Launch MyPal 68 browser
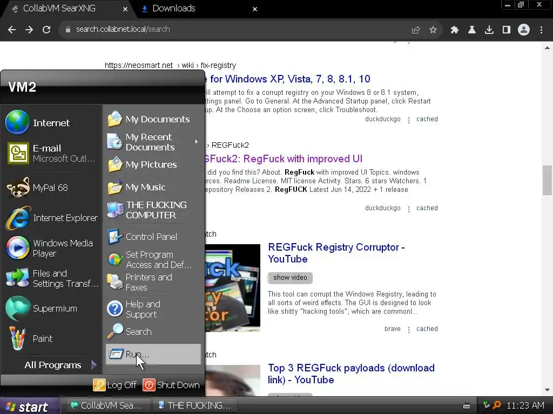Image resolution: width=553 pixels, height=414 pixels. coord(51,188)
